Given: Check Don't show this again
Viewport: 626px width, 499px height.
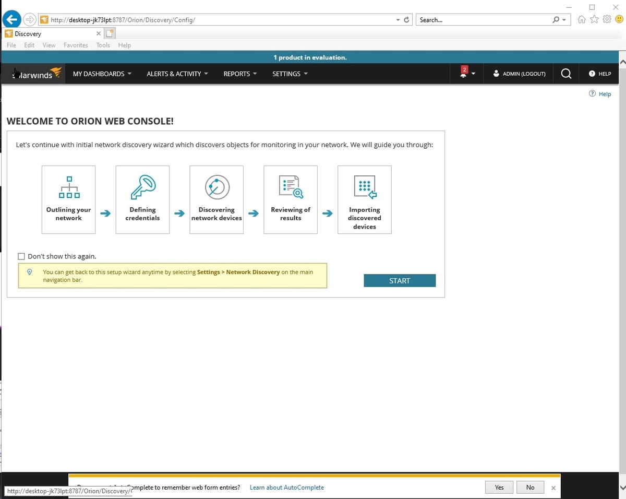Looking at the screenshot, I should click(x=21, y=256).
